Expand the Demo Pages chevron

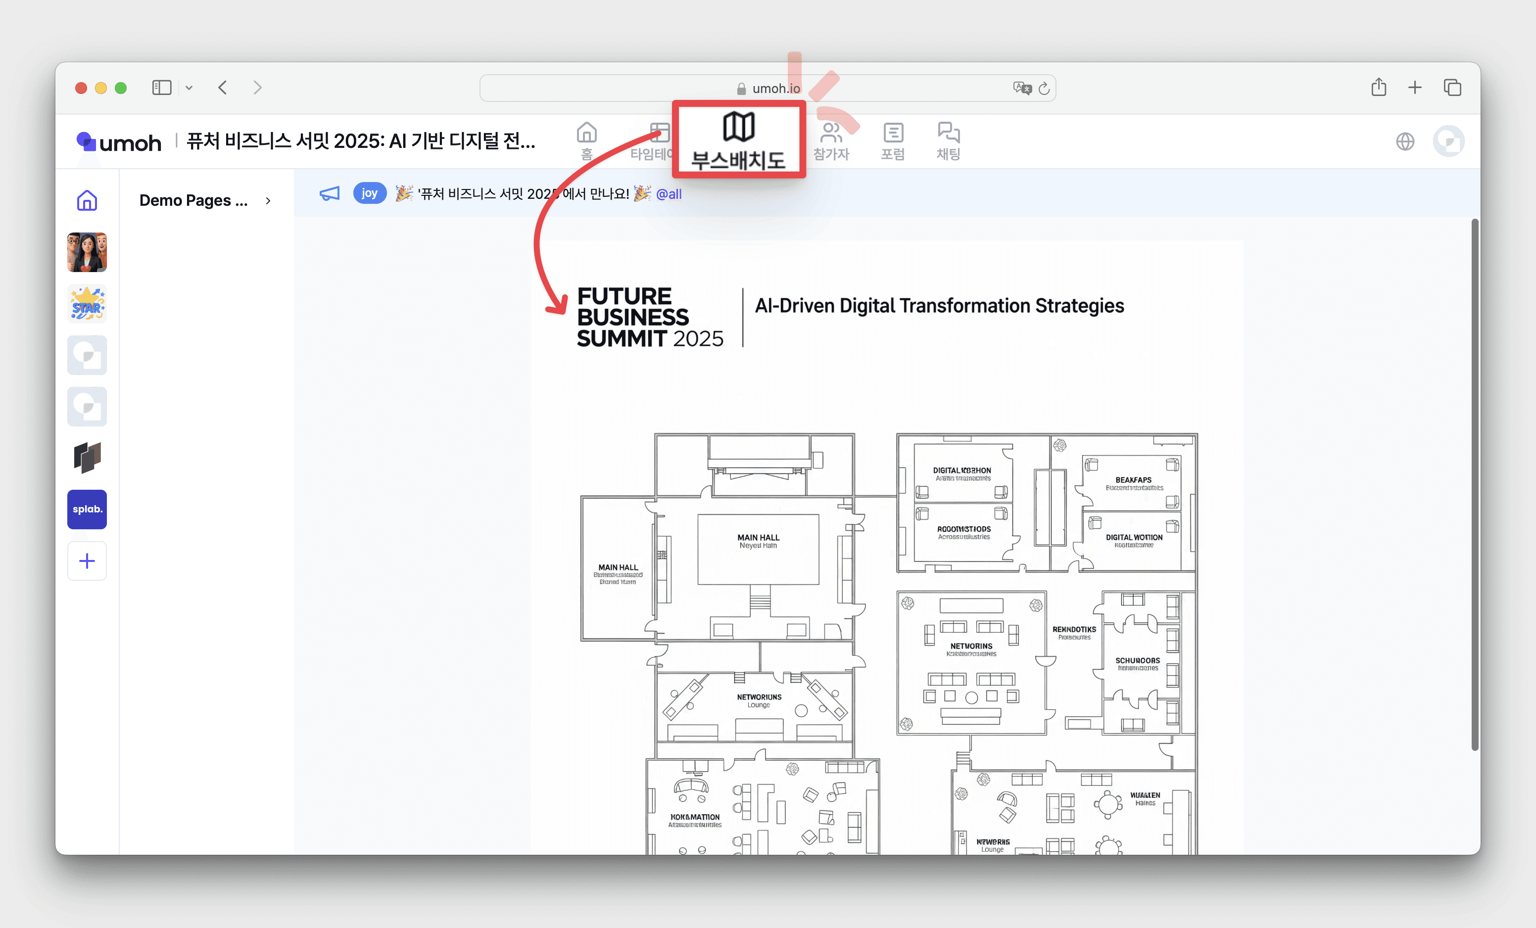tap(268, 201)
